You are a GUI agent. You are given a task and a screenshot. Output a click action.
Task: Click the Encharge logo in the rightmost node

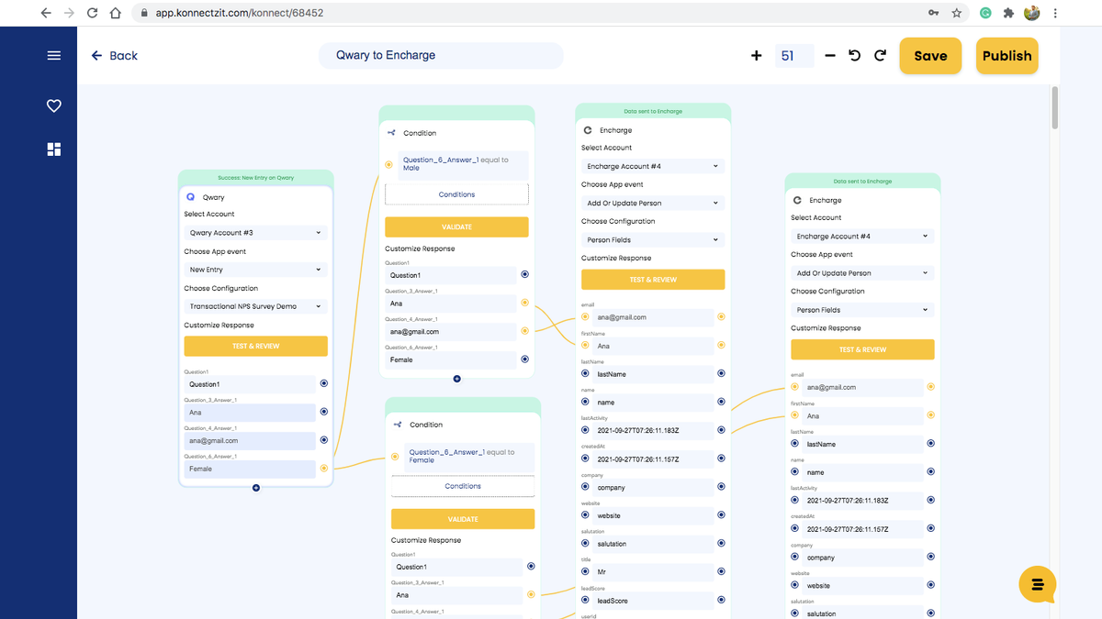point(797,200)
